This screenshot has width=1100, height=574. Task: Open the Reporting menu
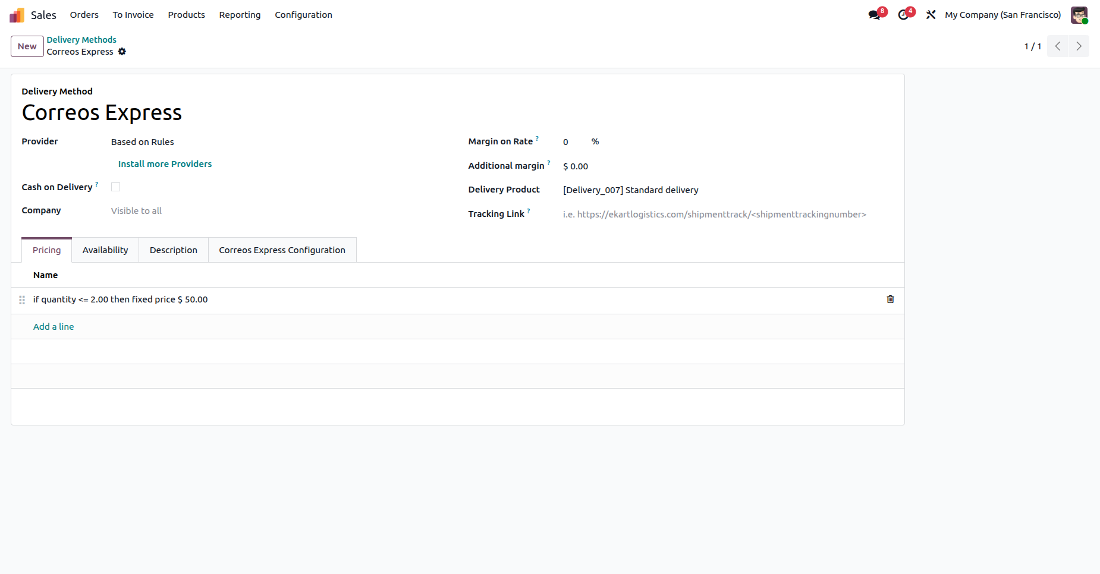[x=240, y=15]
